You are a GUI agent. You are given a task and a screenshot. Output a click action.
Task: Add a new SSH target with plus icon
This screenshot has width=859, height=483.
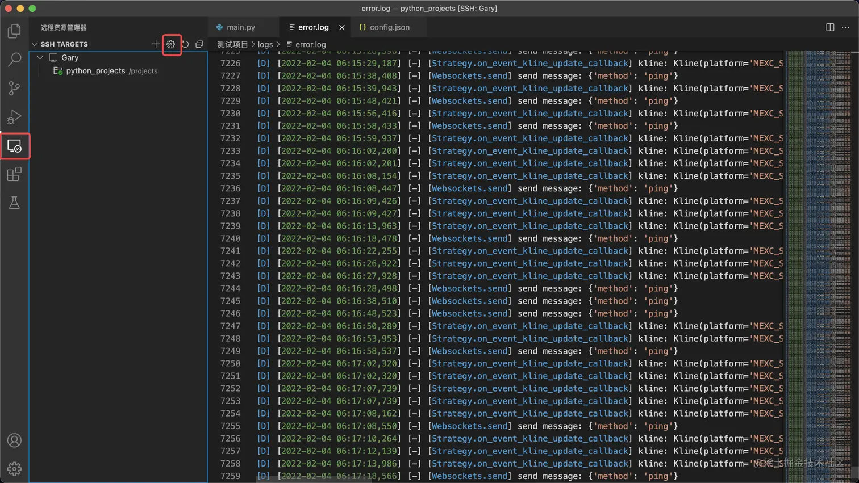156,44
